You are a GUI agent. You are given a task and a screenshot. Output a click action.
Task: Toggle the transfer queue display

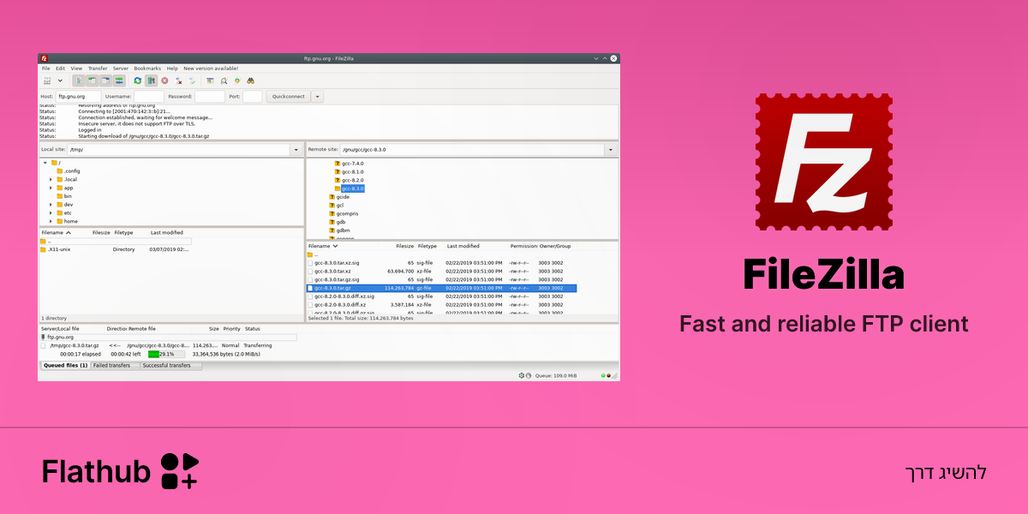[119, 81]
